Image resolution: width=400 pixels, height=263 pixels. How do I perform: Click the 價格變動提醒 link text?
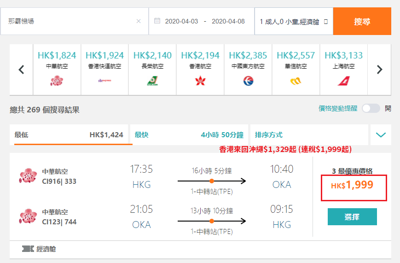coord(338,108)
